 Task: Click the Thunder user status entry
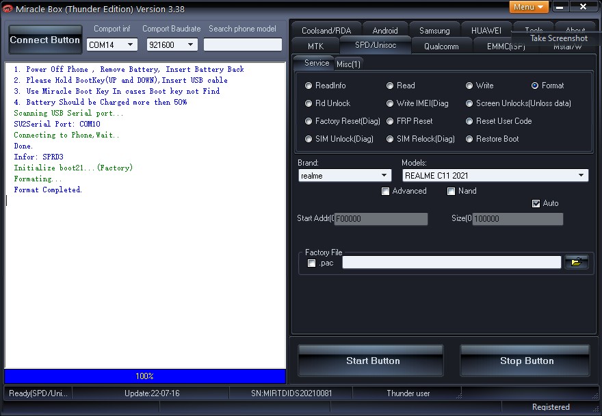click(408, 393)
